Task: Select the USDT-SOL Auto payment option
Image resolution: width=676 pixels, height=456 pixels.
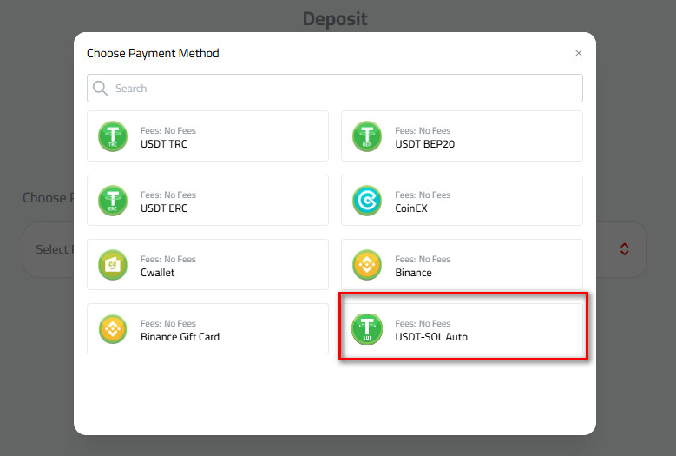Action: (x=462, y=328)
